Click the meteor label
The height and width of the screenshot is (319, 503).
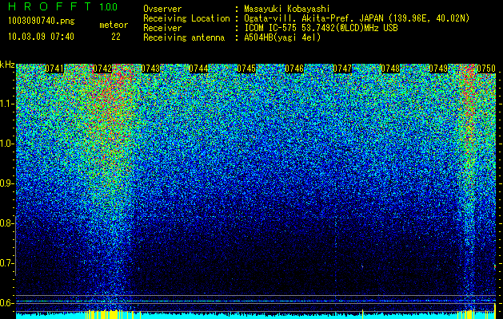coord(114,25)
